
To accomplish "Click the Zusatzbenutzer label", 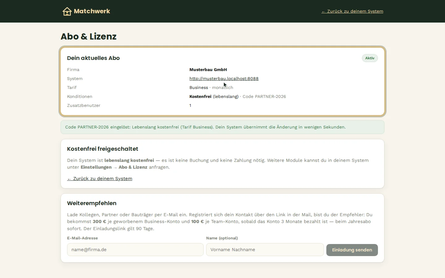I will click(84, 105).
